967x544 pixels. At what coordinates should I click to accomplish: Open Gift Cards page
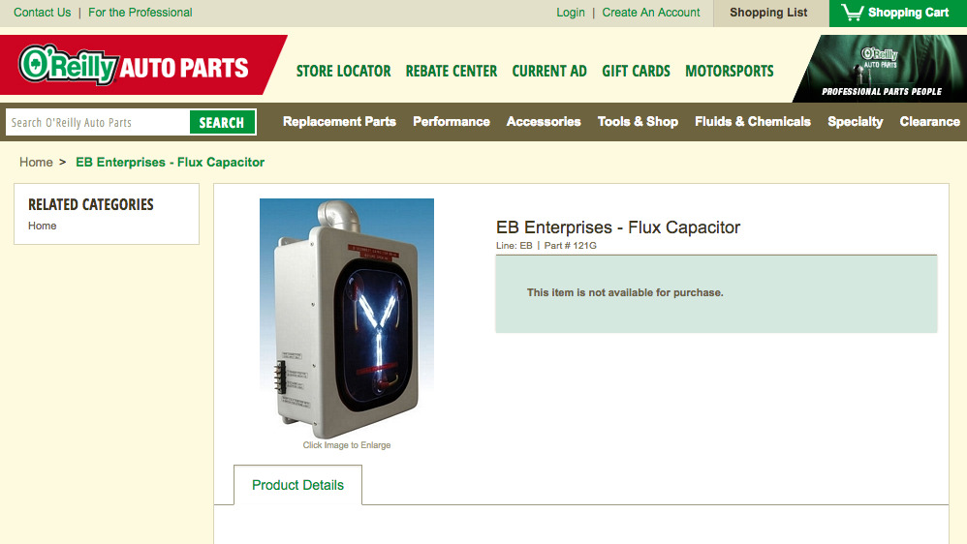pyautogui.click(x=636, y=71)
